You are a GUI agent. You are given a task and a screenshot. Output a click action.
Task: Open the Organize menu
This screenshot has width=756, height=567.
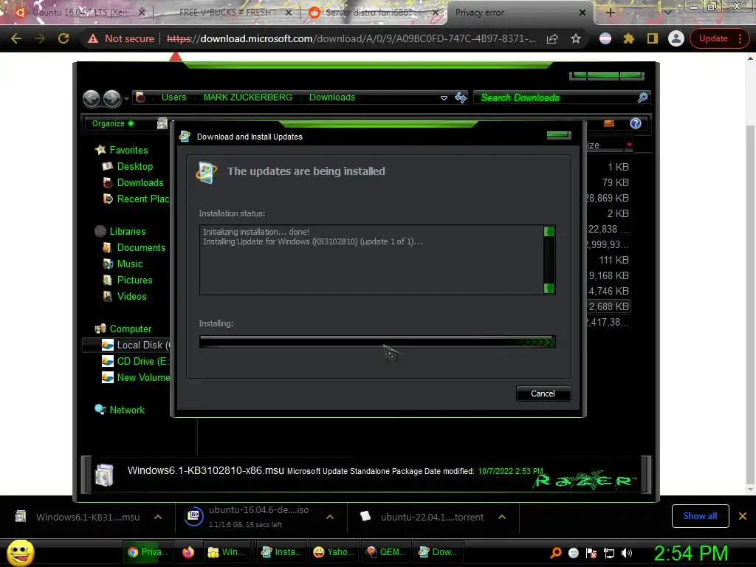click(113, 123)
